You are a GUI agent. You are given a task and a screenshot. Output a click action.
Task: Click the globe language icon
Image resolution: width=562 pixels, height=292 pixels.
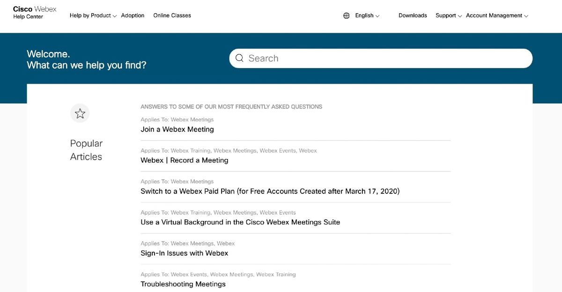(346, 15)
